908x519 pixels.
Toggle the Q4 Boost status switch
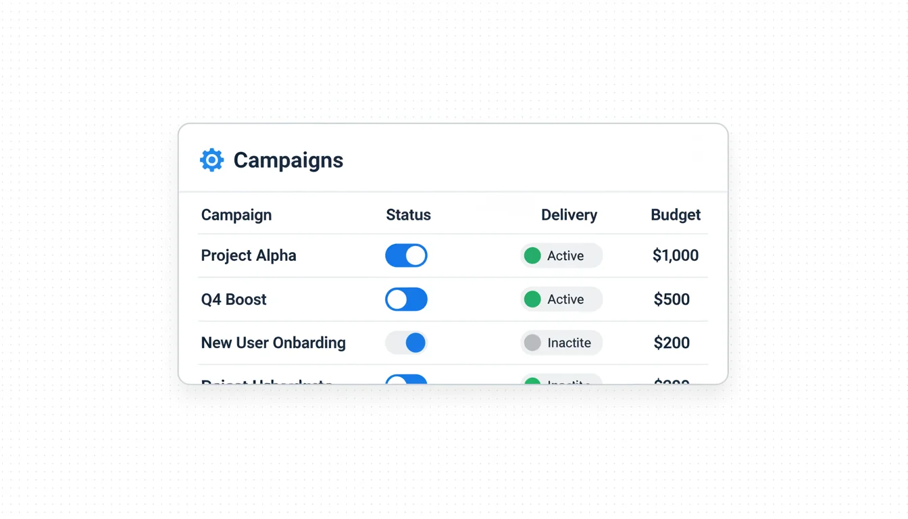point(406,299)
